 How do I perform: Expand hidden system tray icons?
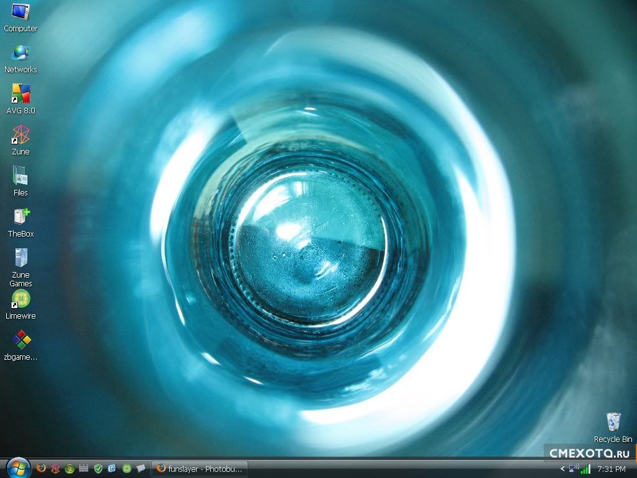pyautogui.click(x=563, y=469)
